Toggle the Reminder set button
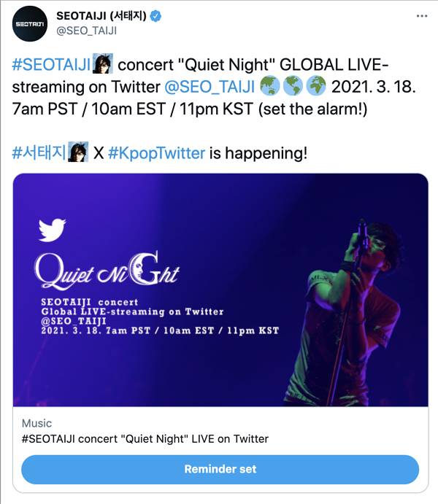This screenshot has width=438, height=504. point(220,469)
